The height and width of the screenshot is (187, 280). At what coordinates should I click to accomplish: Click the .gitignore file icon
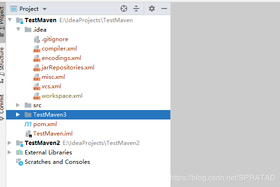(x=37, y=39)
